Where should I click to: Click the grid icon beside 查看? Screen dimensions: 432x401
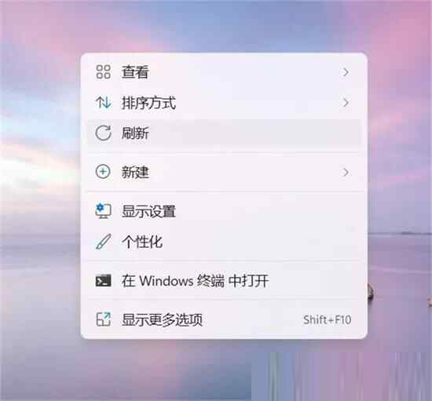(104, 72)
